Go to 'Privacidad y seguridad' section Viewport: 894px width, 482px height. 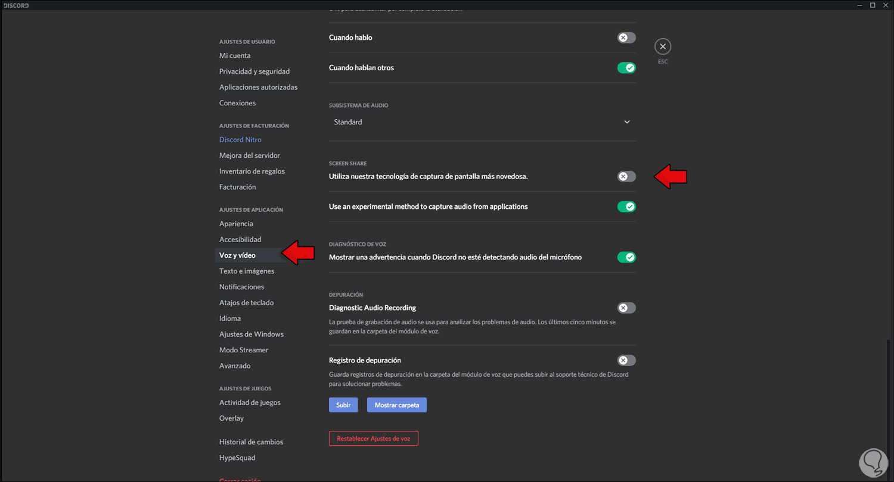254,71
